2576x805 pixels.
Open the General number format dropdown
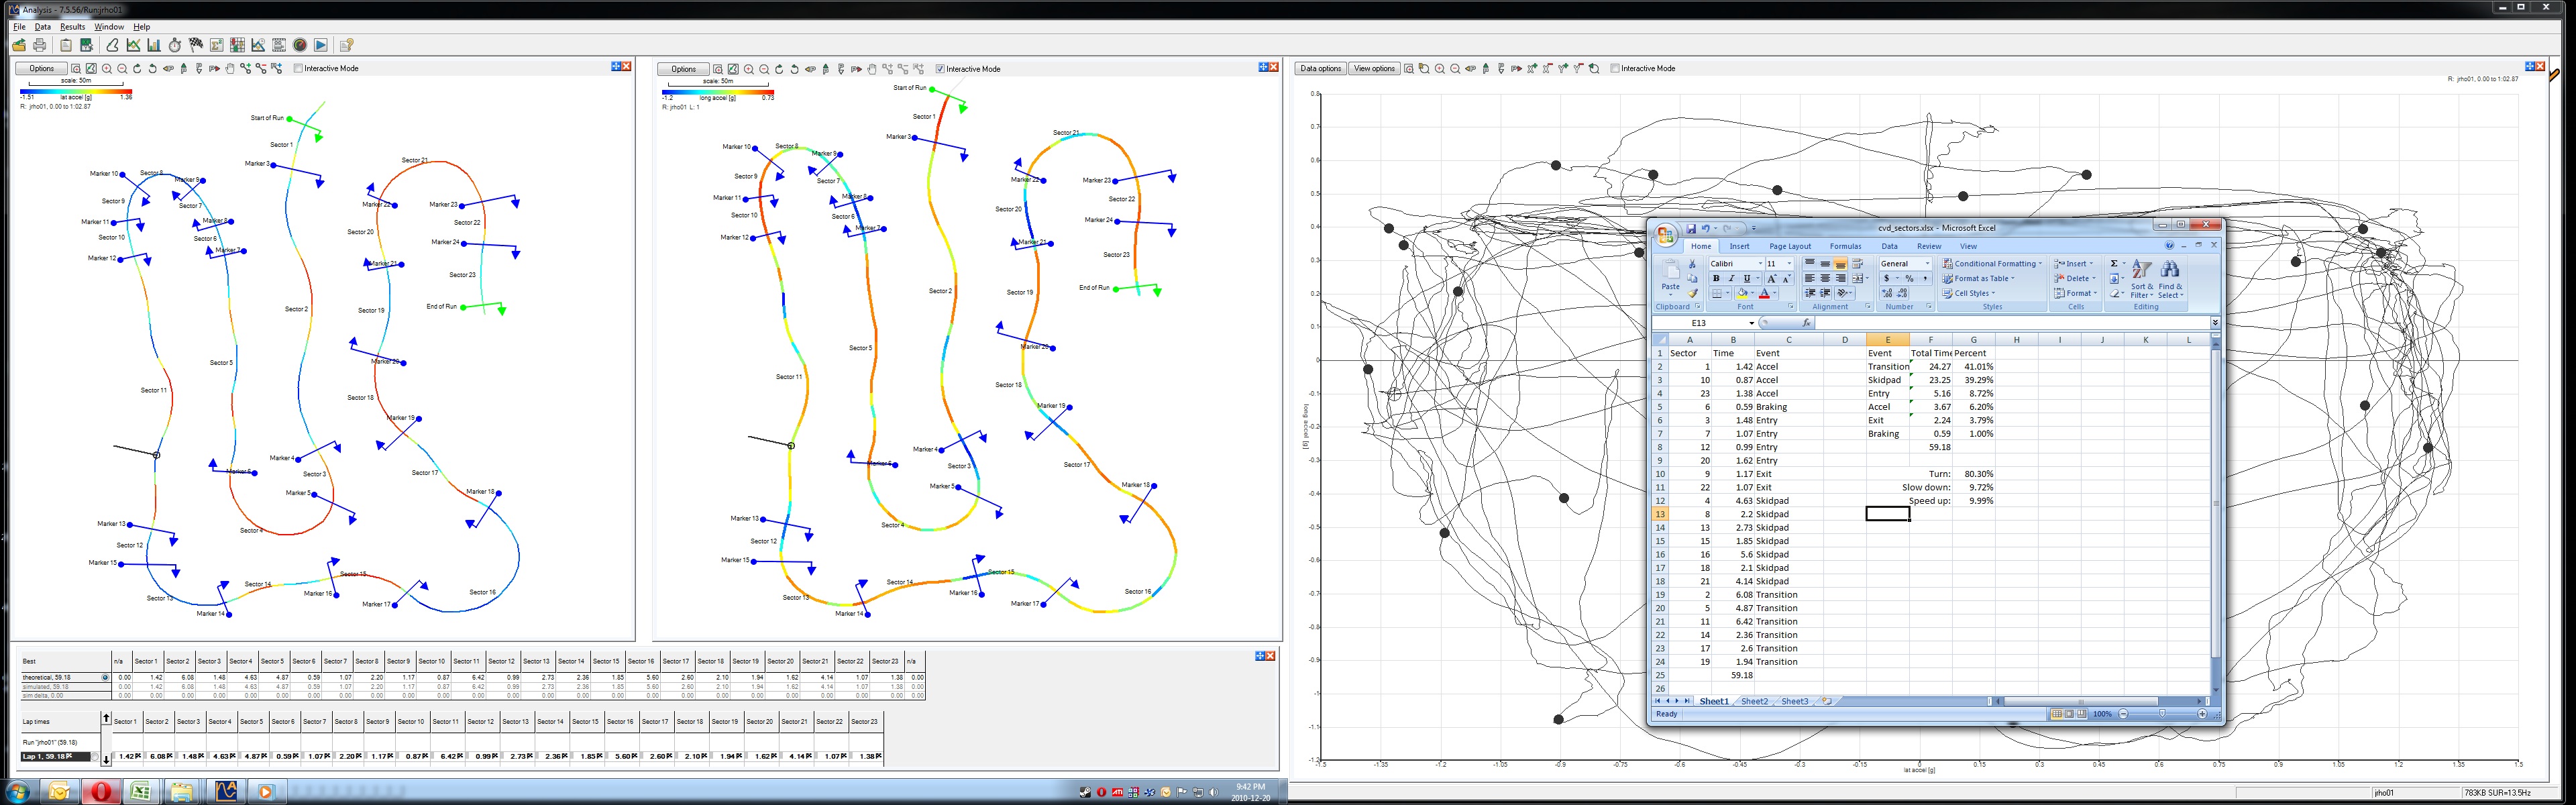tap(1928, 264)
